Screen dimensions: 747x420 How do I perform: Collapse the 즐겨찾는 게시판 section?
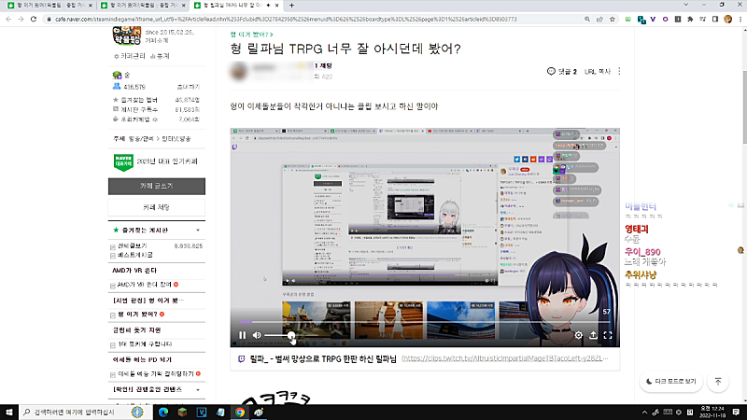[197, 229]
